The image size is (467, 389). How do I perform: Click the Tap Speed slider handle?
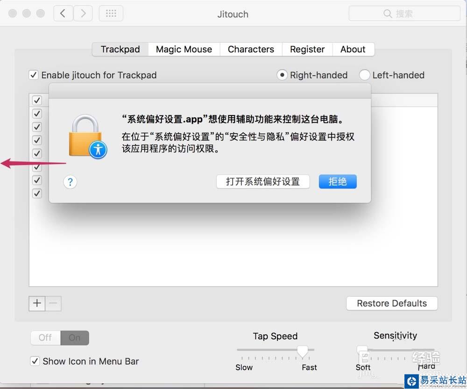(303, 352)
